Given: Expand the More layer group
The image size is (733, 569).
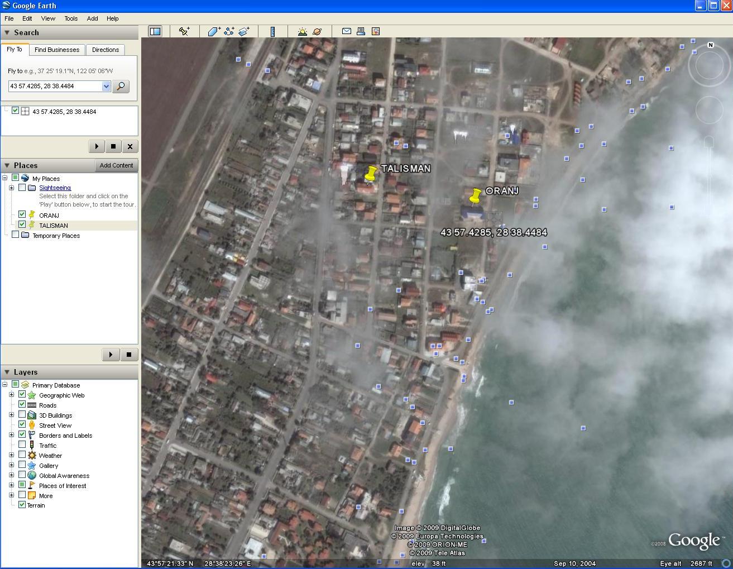Looking at the screenshot, I should click(x=11, y=495).
